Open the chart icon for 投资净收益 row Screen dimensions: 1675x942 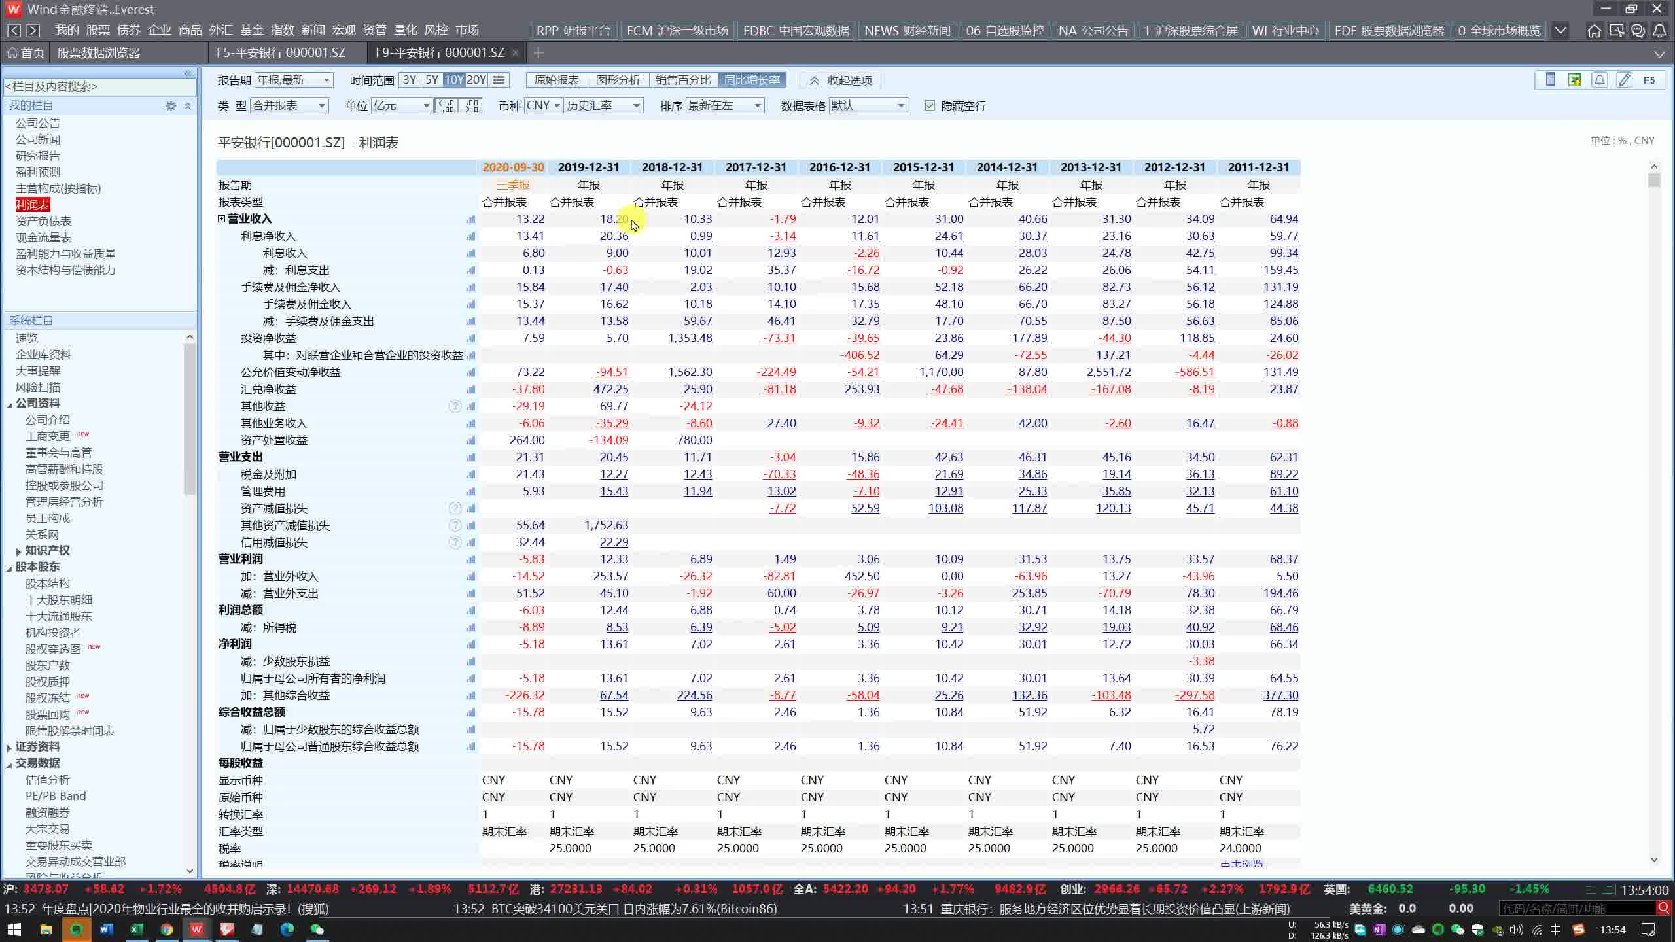[470, 338]
